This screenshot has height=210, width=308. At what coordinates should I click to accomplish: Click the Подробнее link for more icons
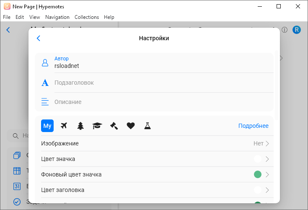point(254,126)
